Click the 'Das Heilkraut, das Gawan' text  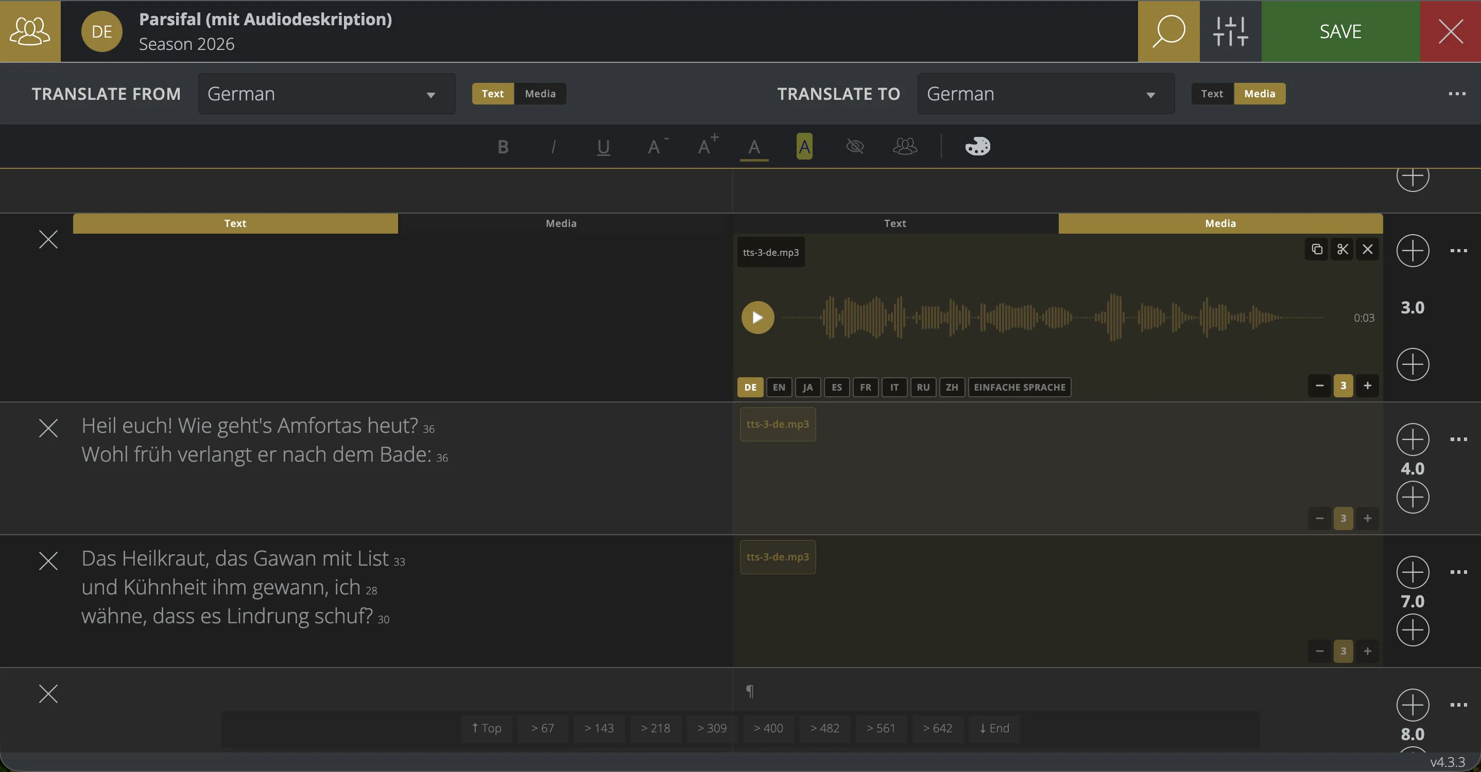(x=235, y=559)
